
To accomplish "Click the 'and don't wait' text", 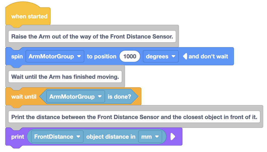I will pos(208,56).
